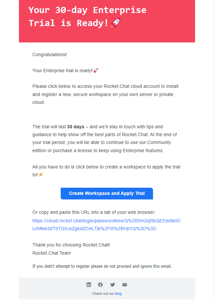Click the 'Rocket.Chat Team' signature
Image resolution: width=214 pixels, height=300 pixels.
click(52, 253)
